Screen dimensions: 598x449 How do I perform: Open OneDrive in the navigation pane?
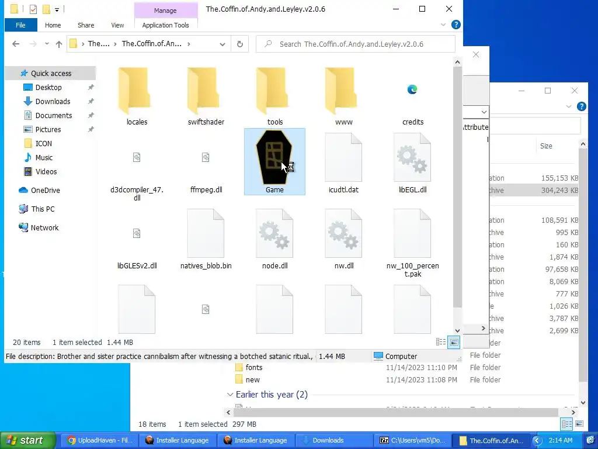(x=45, y=190)
